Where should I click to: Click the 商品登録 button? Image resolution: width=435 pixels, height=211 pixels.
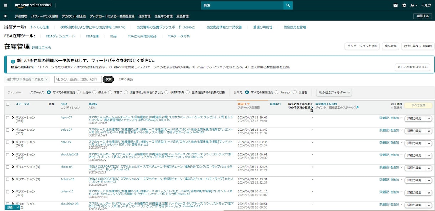click(x=390, y=46)
